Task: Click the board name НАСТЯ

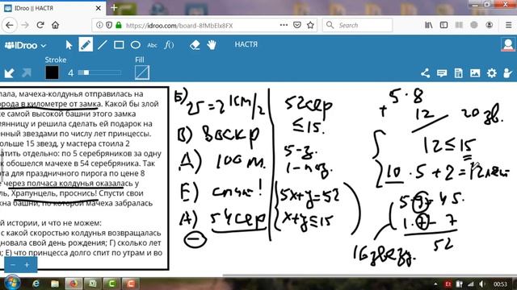Action: point(246,44)
